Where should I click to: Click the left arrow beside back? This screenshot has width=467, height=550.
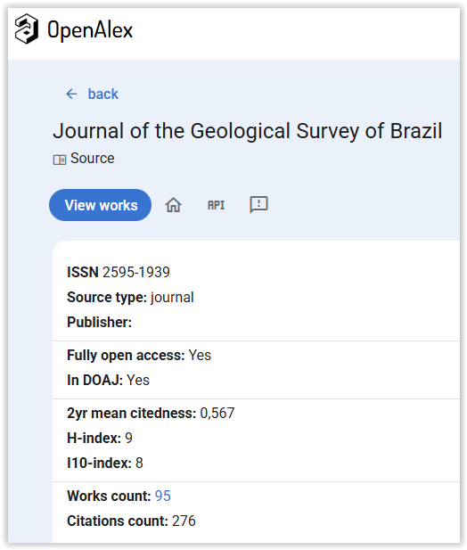coord(71,94)
